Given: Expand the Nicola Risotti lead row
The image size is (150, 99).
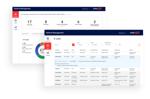Looking at the screenshot, I should tap(139, 53).
